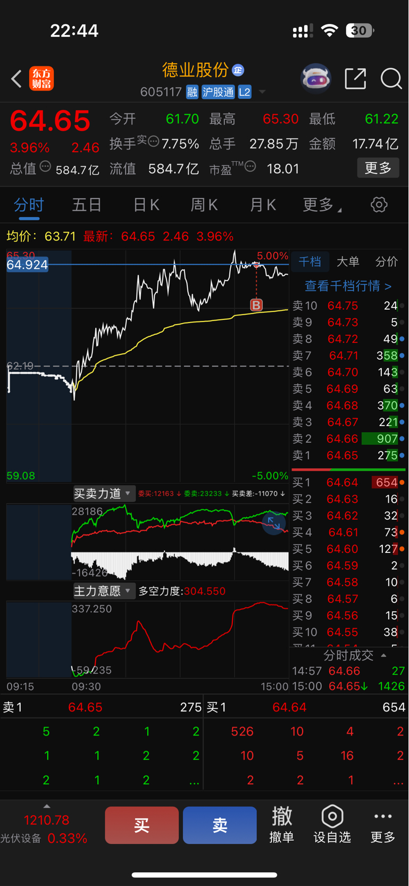Tap the 德业股份 stock title
The width and height of the screenshot is (409, 886).
tap(195, 70)
